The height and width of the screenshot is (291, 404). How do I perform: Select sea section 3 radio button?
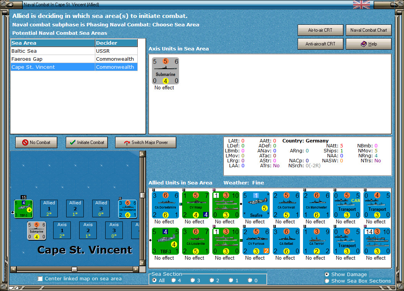[192, 280]
